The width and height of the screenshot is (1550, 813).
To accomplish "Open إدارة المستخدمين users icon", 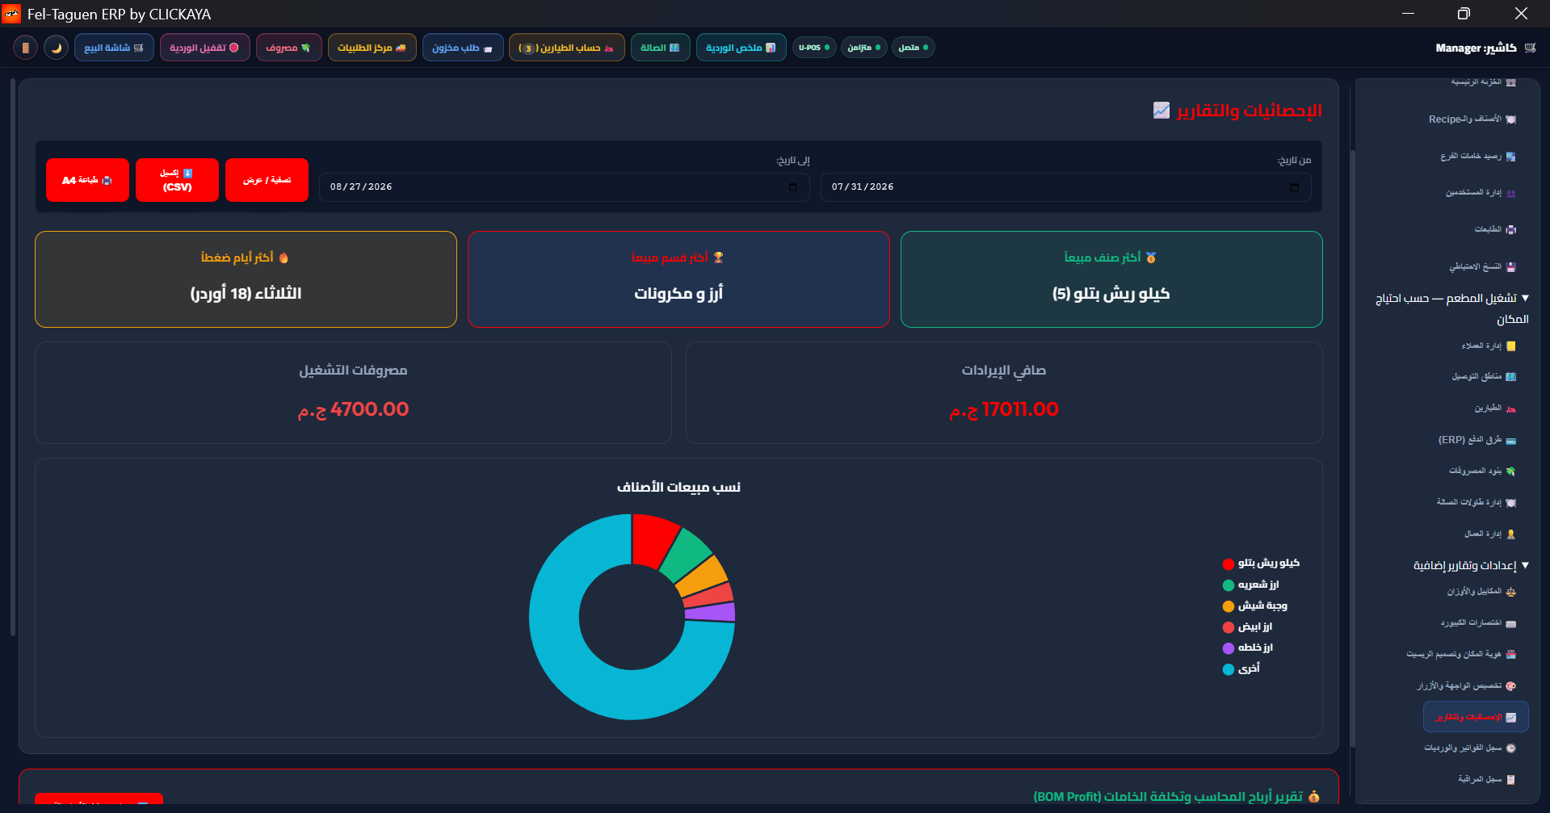I will pyautogui.click(x=1511, y=193).
